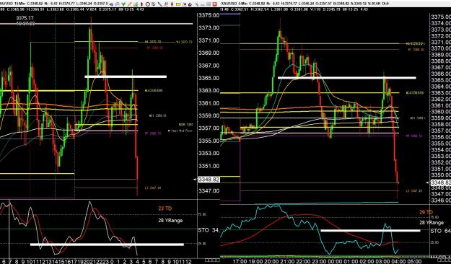Click '28 YRange' text in left indicator panel

pos(170,221)
